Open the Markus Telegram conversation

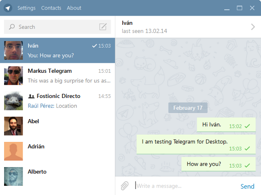tap(57, 76)
